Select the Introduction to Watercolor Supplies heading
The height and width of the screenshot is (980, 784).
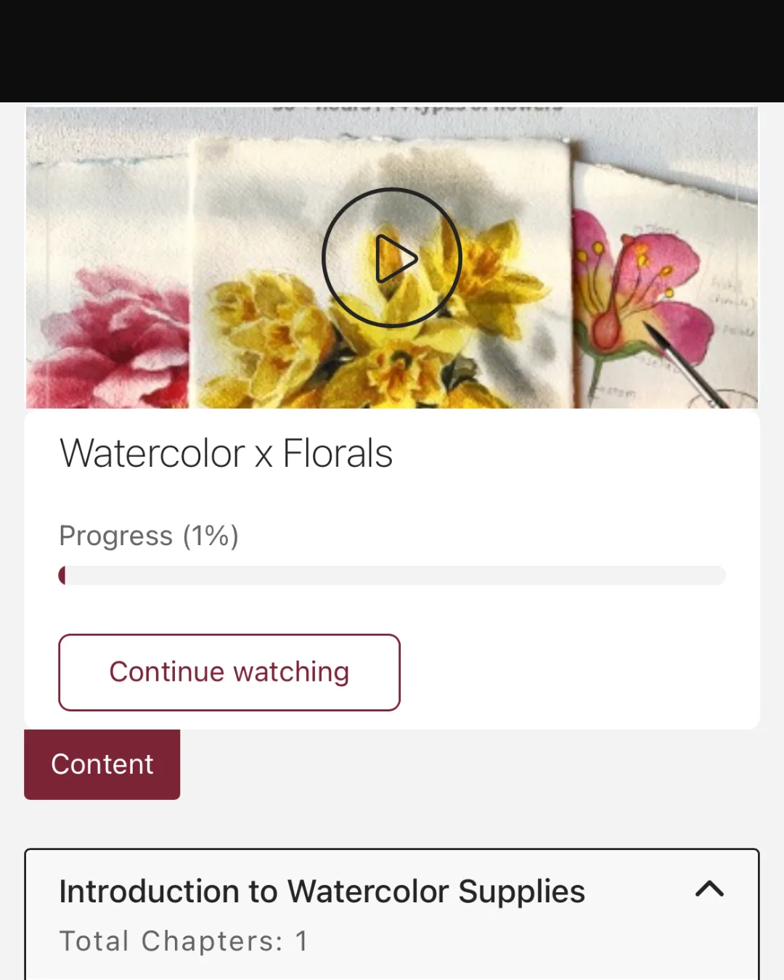pos(322,891)
